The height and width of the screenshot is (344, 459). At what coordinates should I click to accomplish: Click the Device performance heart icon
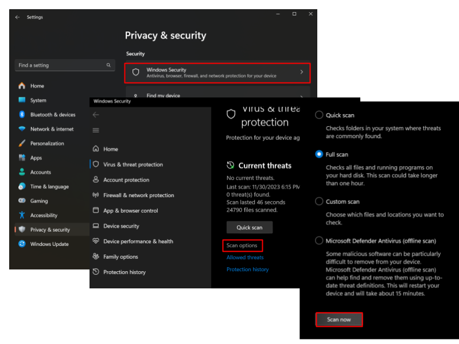click(x=96, y=241)
